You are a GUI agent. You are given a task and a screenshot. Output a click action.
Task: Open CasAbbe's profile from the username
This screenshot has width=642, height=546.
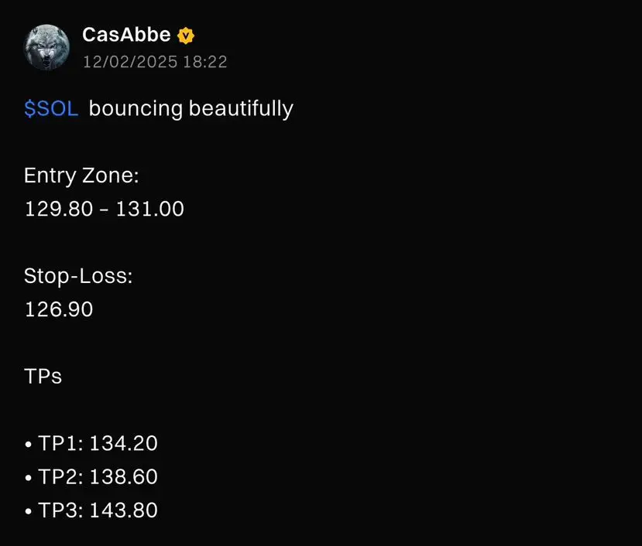[126, 35]
